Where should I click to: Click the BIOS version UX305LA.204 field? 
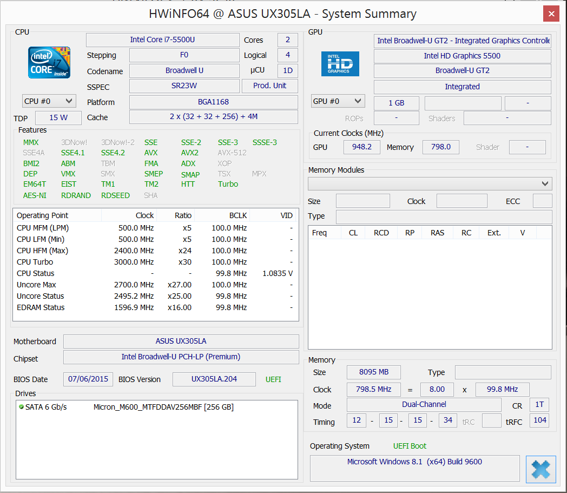point(214,379)
